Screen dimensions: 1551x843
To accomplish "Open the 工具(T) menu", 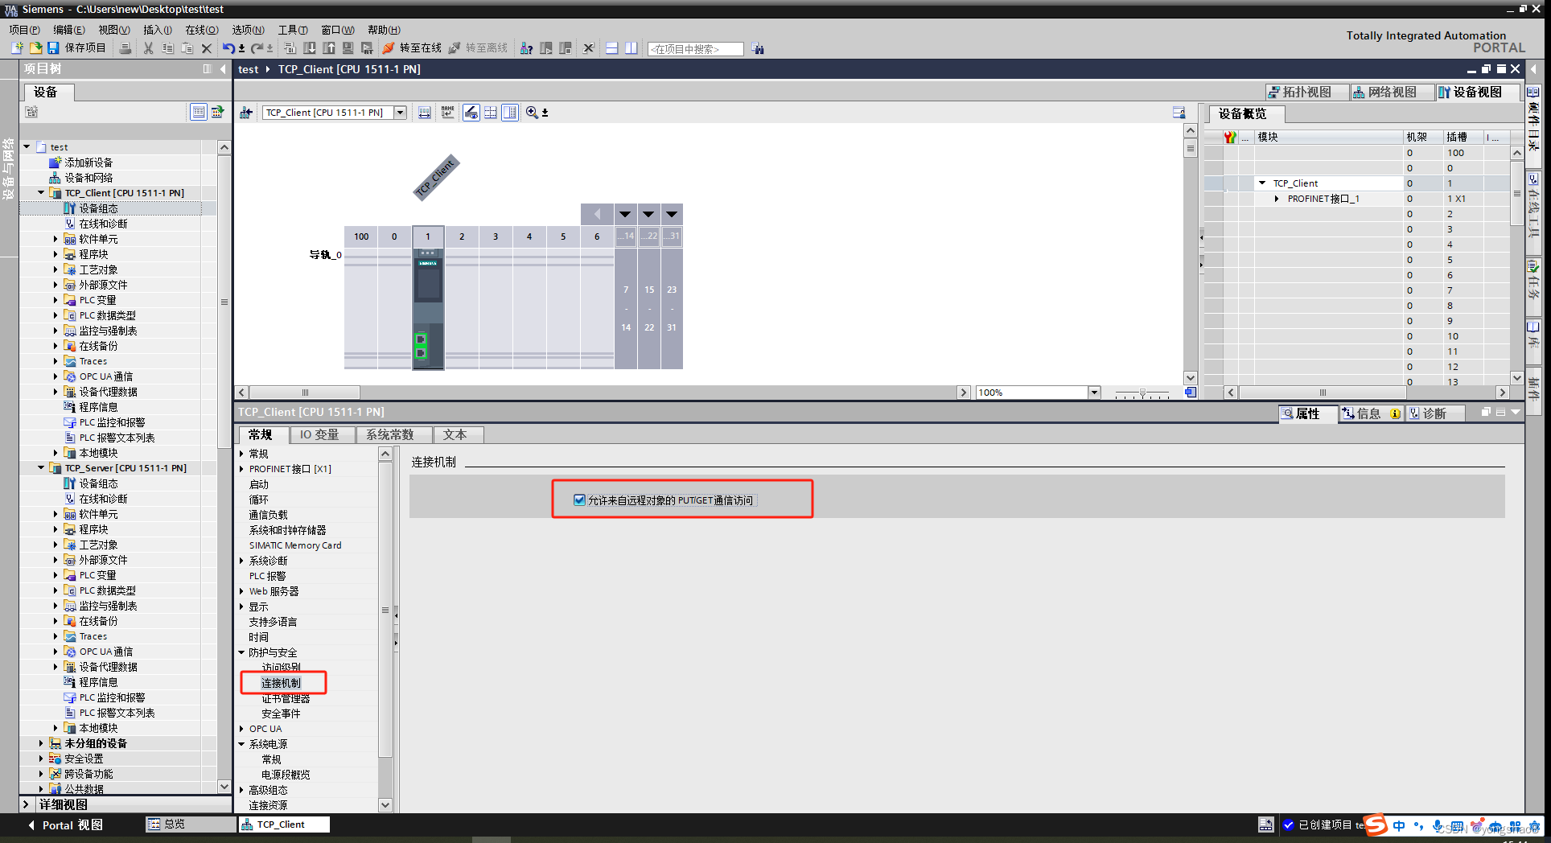I will [x=293, y=30].
